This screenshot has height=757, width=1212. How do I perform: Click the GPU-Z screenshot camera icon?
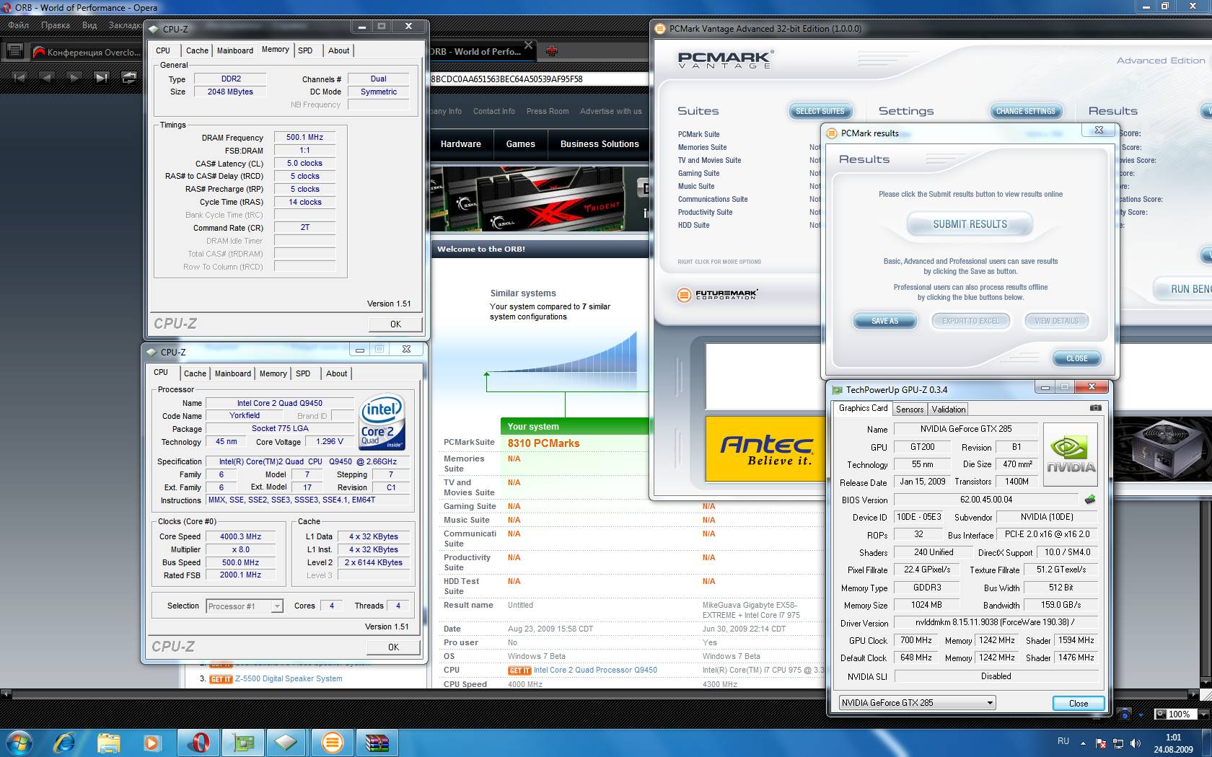1095,408
